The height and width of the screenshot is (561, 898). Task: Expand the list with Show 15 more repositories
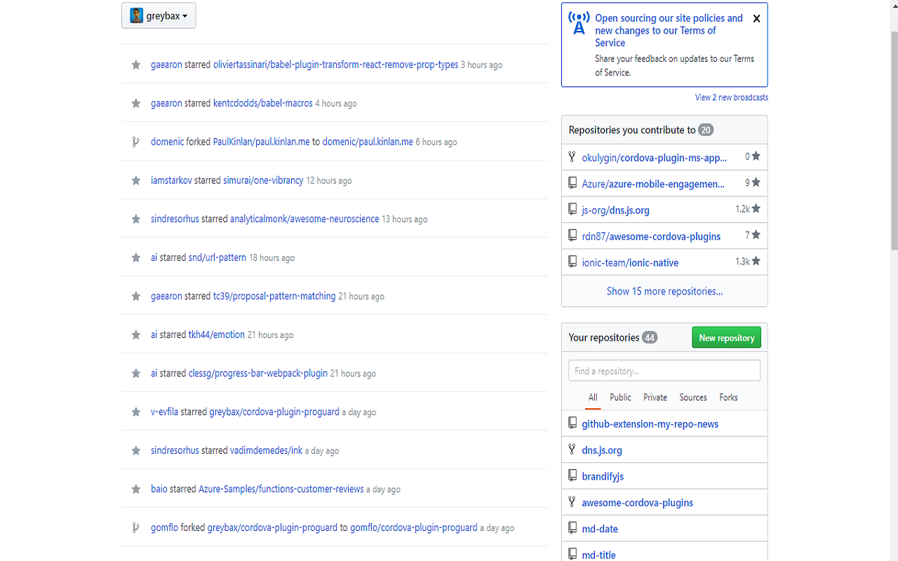(664, 290)
